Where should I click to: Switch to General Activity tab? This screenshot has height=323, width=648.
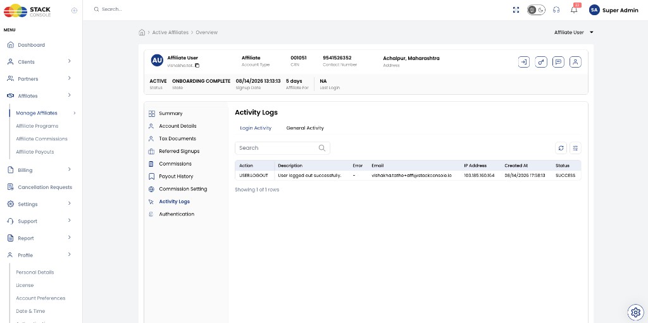coord(305,128)
